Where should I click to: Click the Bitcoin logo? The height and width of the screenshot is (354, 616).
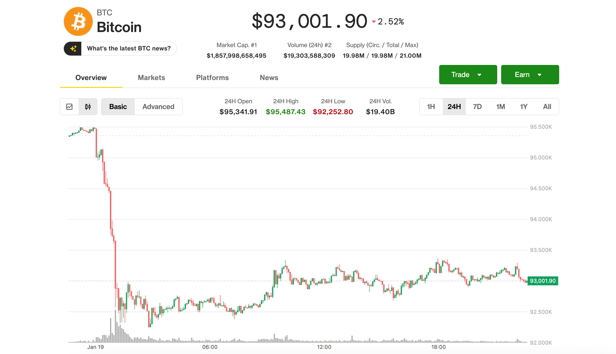78,21
